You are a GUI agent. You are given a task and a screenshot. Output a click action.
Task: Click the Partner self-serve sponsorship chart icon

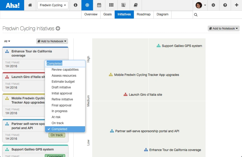pos(112,131)
